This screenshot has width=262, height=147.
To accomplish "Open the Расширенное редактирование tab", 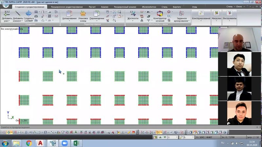I will pyautogui.click(x=66, y=7).
